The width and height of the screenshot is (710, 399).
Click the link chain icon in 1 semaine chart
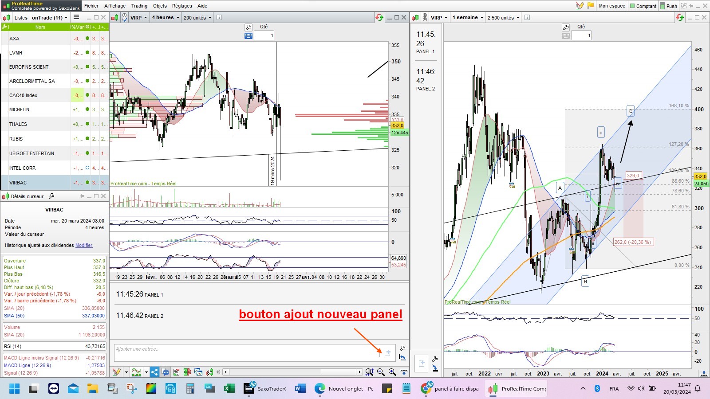425,18
